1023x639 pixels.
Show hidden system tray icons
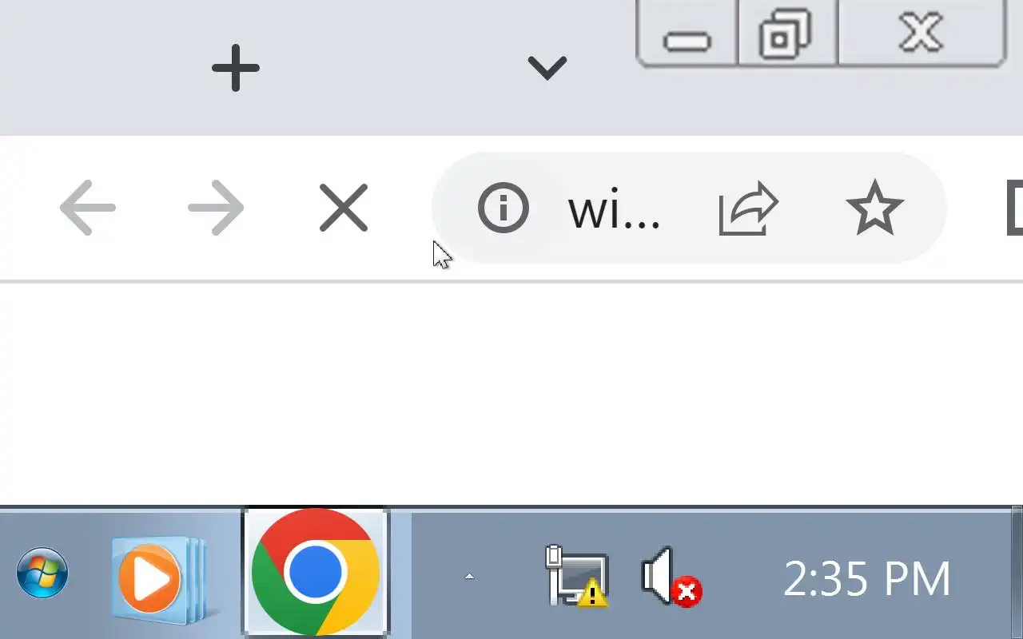pyautogui.click(x=469, y=576)
